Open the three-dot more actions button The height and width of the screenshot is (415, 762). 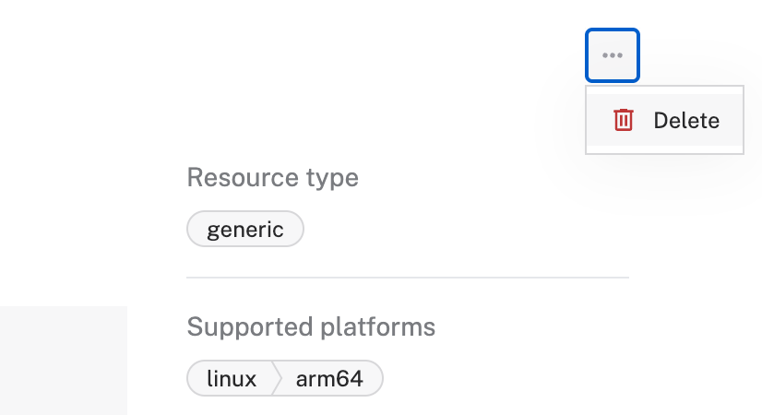pos(613,55)
